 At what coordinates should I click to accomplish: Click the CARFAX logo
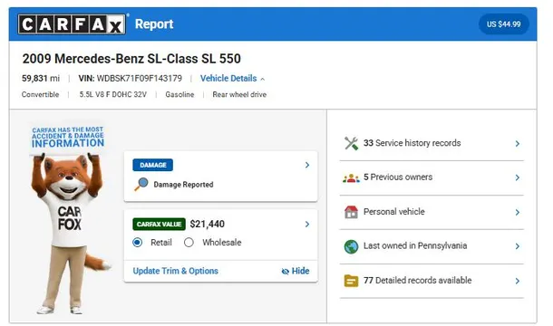pos(72,24)
